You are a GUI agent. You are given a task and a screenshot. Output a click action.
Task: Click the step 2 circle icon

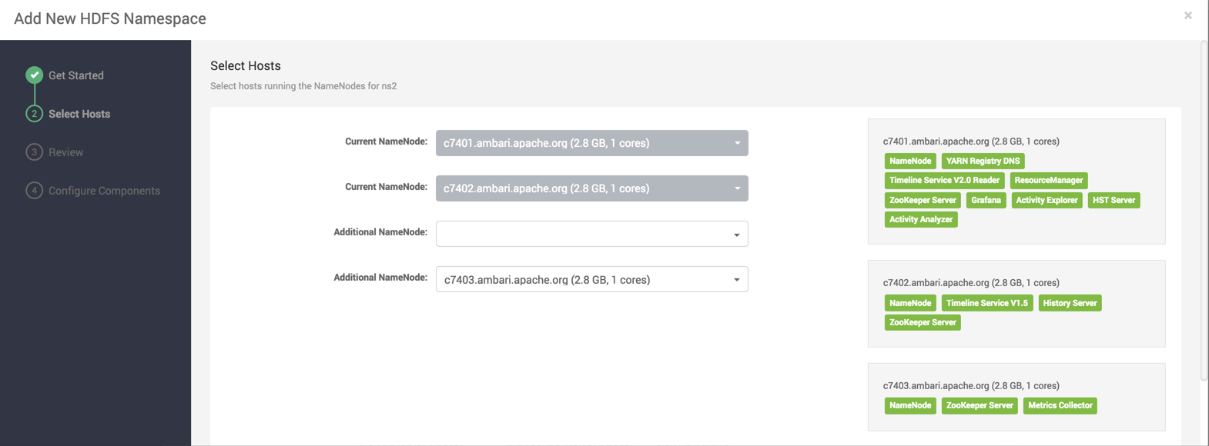pos(34,114)
